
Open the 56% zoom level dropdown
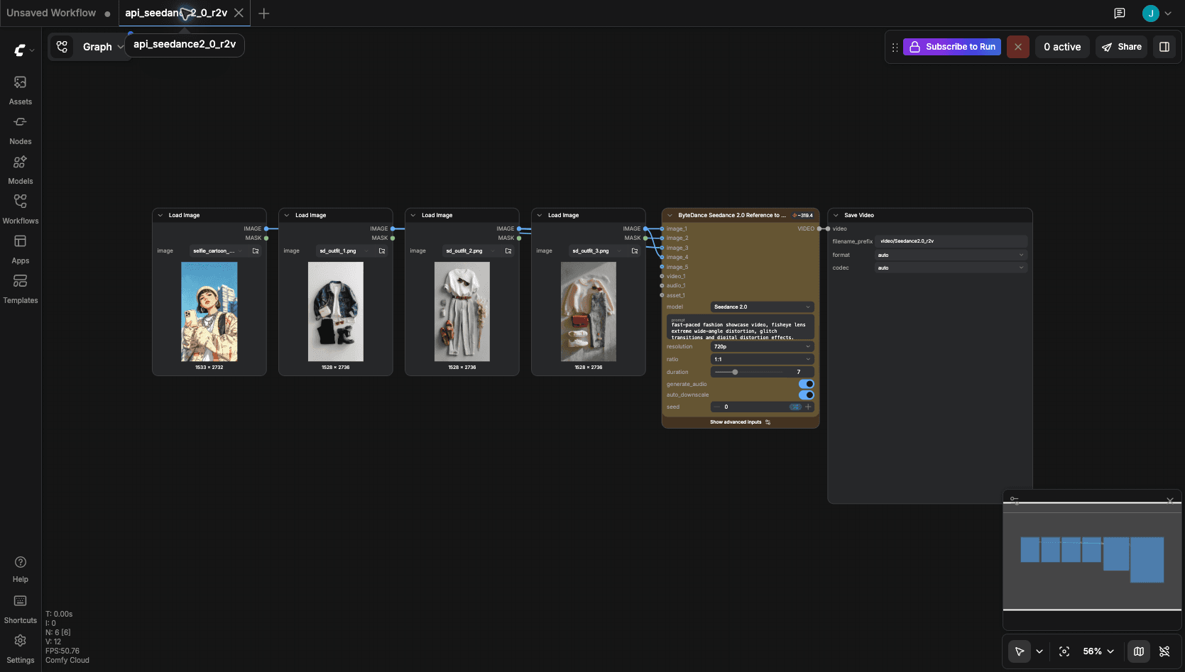[x=1098, y=651]
